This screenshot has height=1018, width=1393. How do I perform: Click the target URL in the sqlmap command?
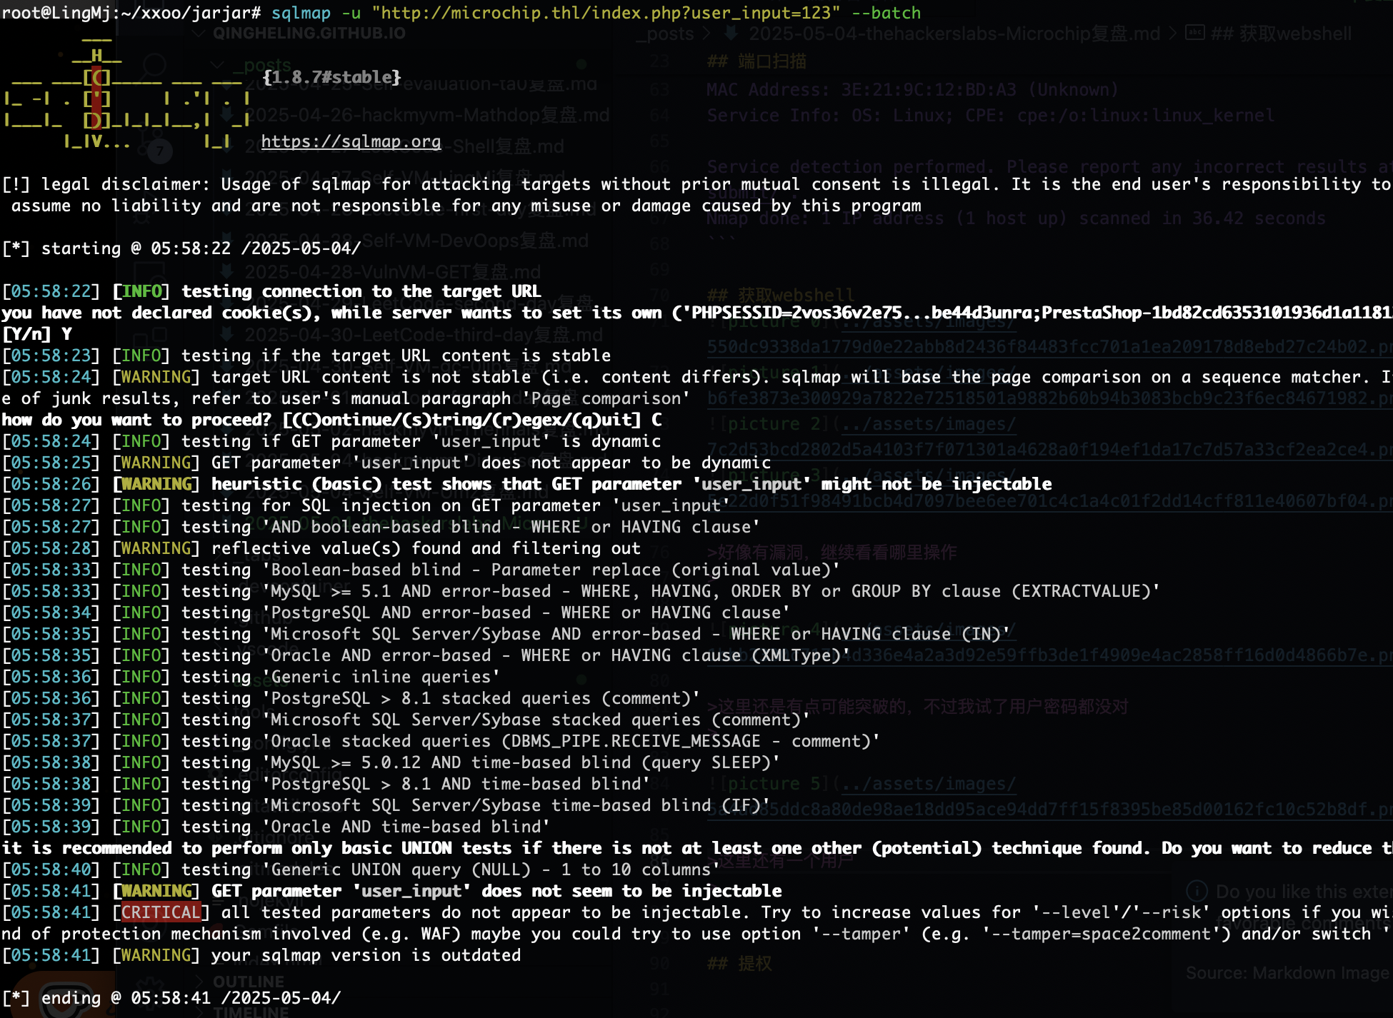tap(606, 13)
